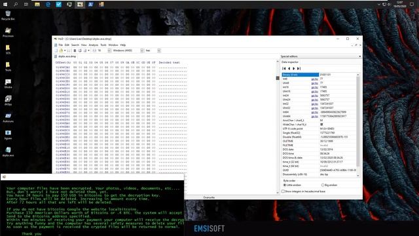This screenshot has width=419, height=236.
Task: Click the New file icon in HxD toolbar
Action: (56, 50)
